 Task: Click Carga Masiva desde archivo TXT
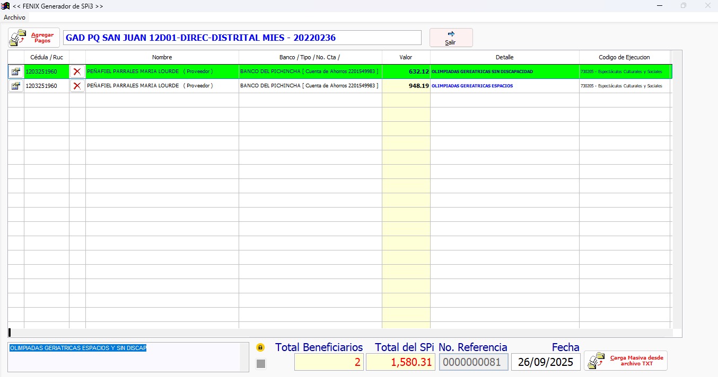[x=626, y=361]
